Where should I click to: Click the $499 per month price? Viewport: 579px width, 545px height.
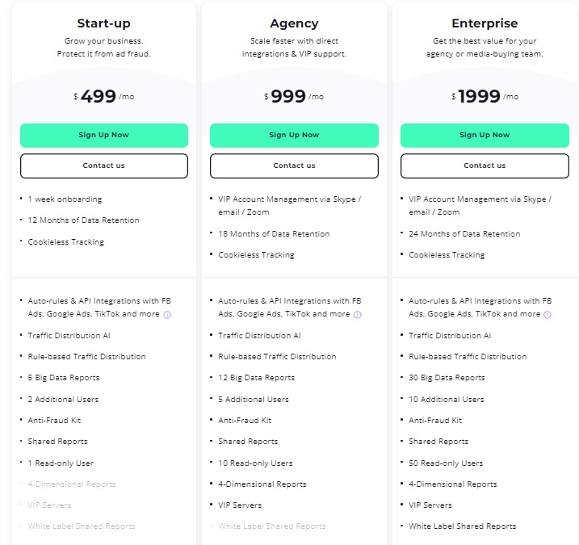(103, 96)
